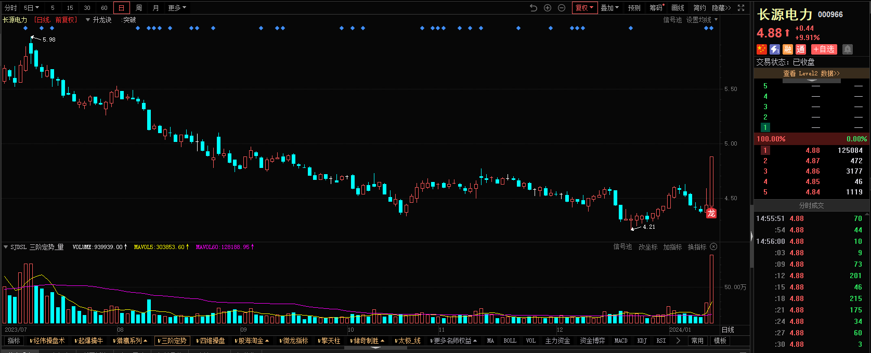
Task: Select MACD indicator tab
Action: click(x=621, y=341)
